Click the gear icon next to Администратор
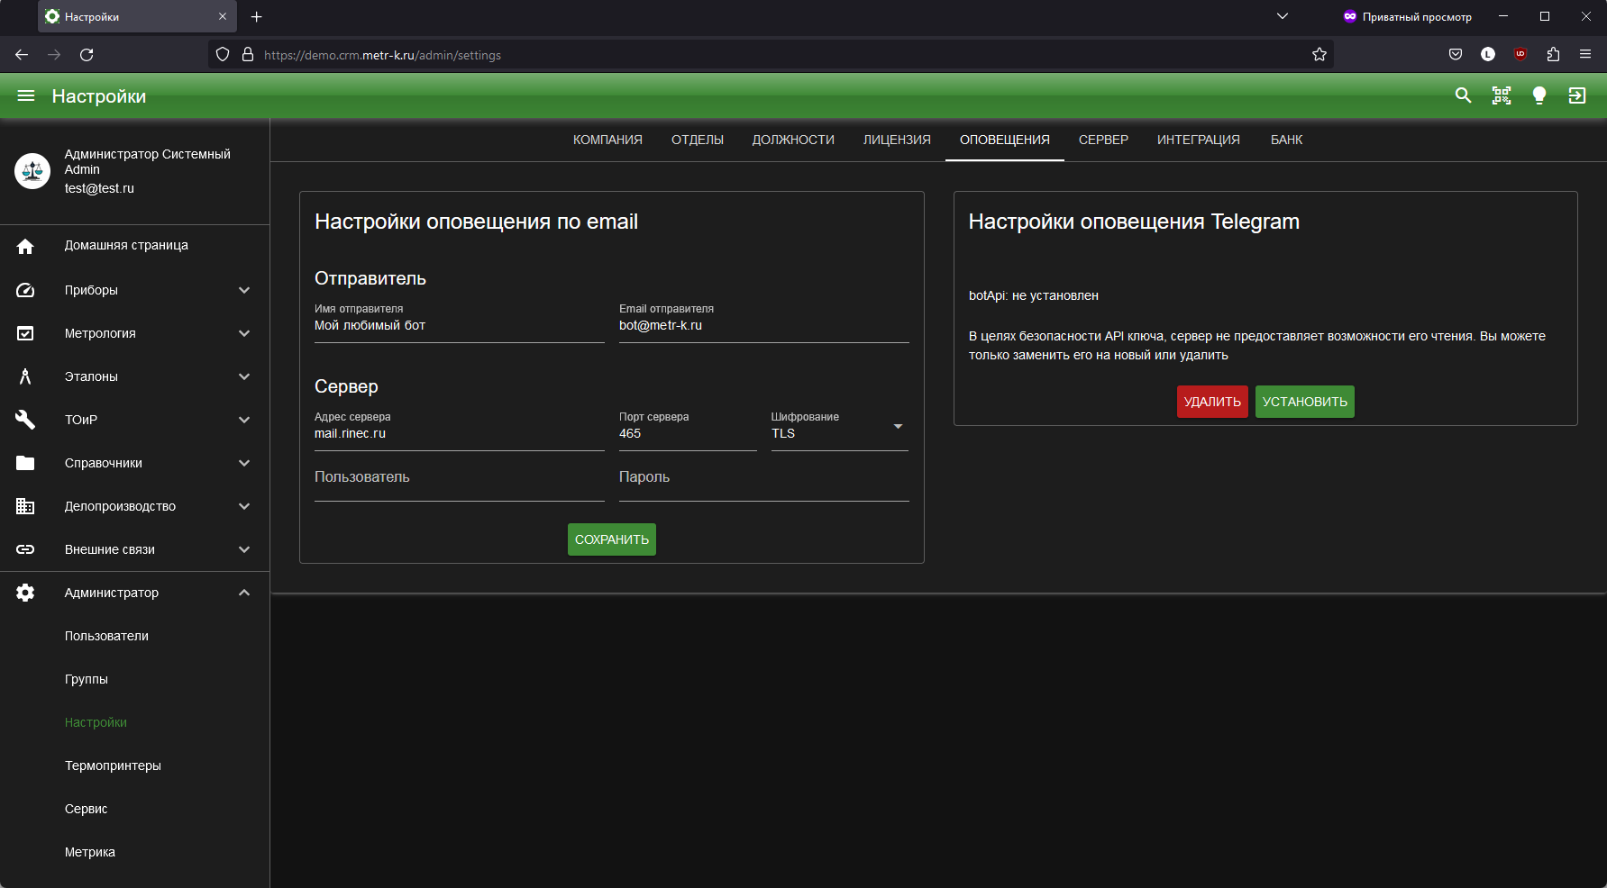The height and width of the screenshot is (888, 1607). click(25, 593)
